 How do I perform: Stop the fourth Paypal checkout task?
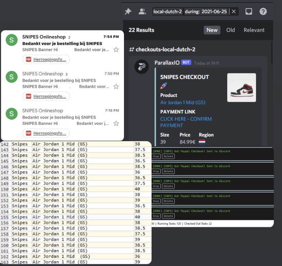(x=156, y=201)
